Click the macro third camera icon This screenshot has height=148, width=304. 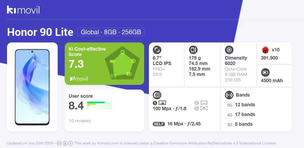pyautogui.click(x=204, y=108)
